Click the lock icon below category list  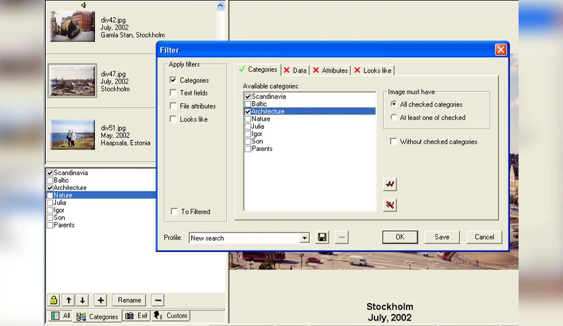tap(53, 300)
